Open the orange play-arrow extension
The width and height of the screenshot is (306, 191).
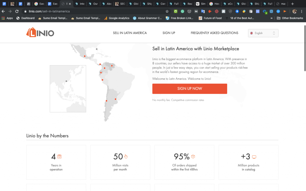[285, 11]
